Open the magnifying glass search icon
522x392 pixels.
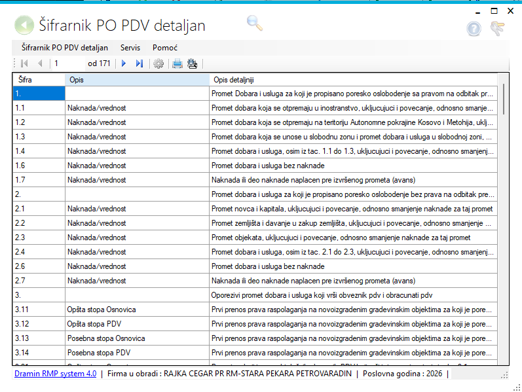(255, 24)
